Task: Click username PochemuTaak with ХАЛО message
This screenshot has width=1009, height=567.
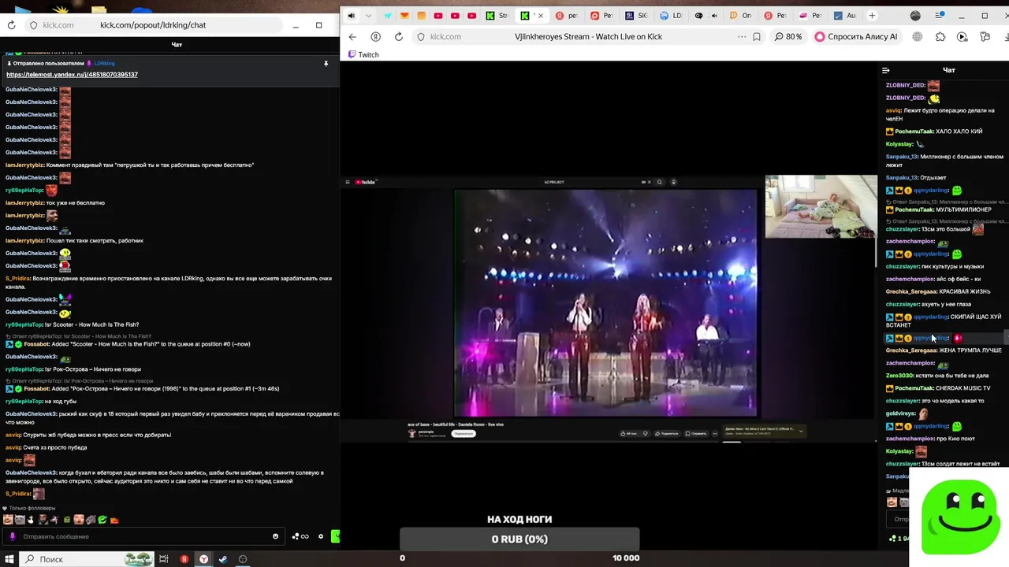Action: [913, 132]
